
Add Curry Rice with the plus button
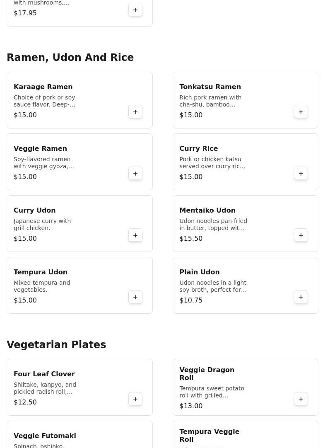(x=301, y=174)
